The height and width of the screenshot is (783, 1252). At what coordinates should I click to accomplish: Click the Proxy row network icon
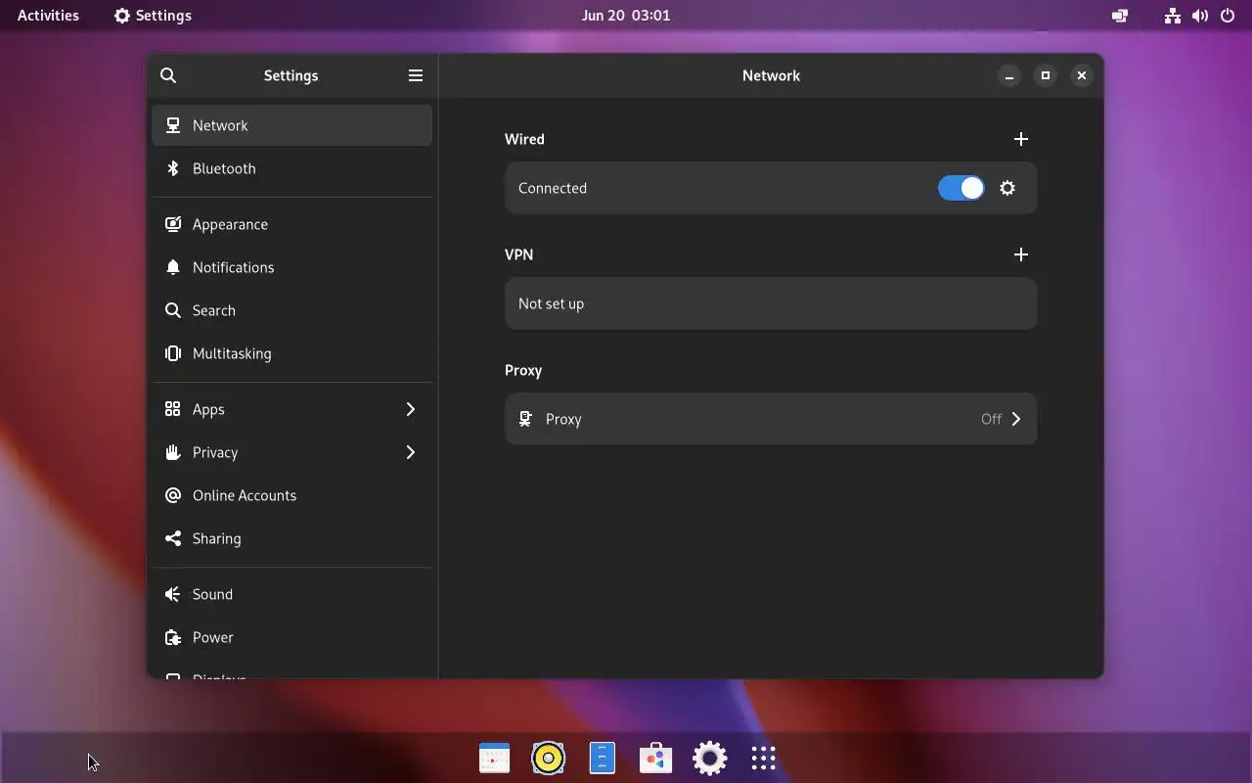click(525, 419)
